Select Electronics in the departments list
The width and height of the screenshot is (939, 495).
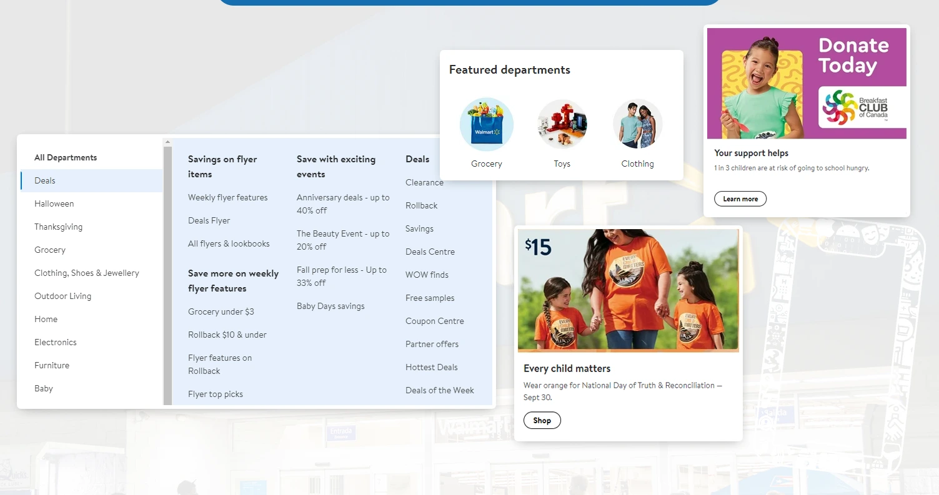tap(56, 342)
